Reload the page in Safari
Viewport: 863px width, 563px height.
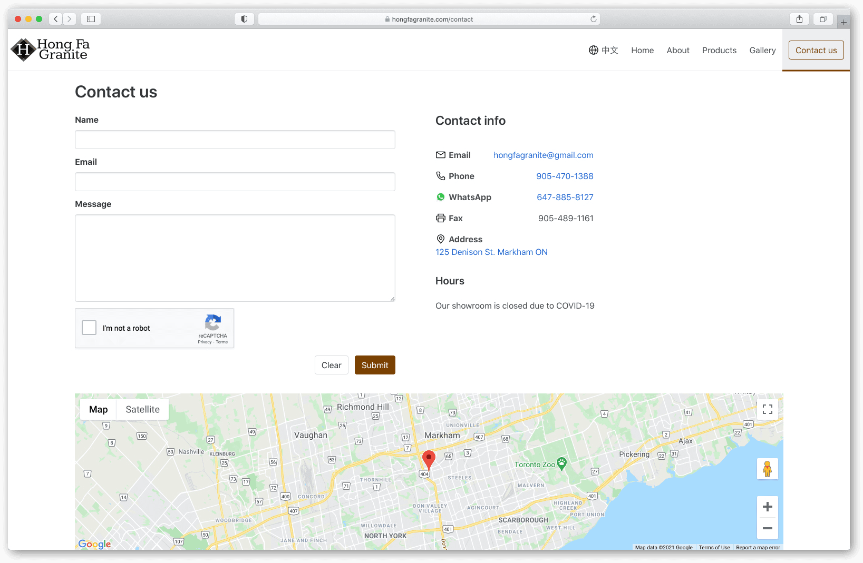point(593,18)
